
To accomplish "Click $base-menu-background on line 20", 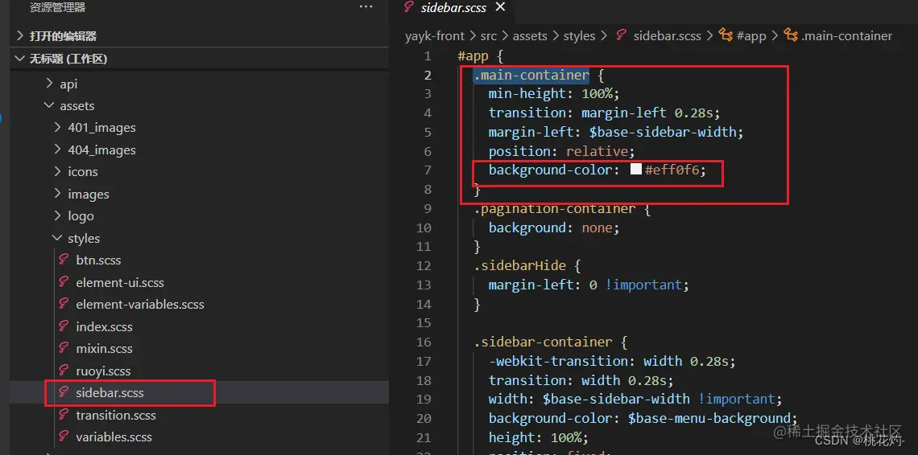I will tap(710, 418).
